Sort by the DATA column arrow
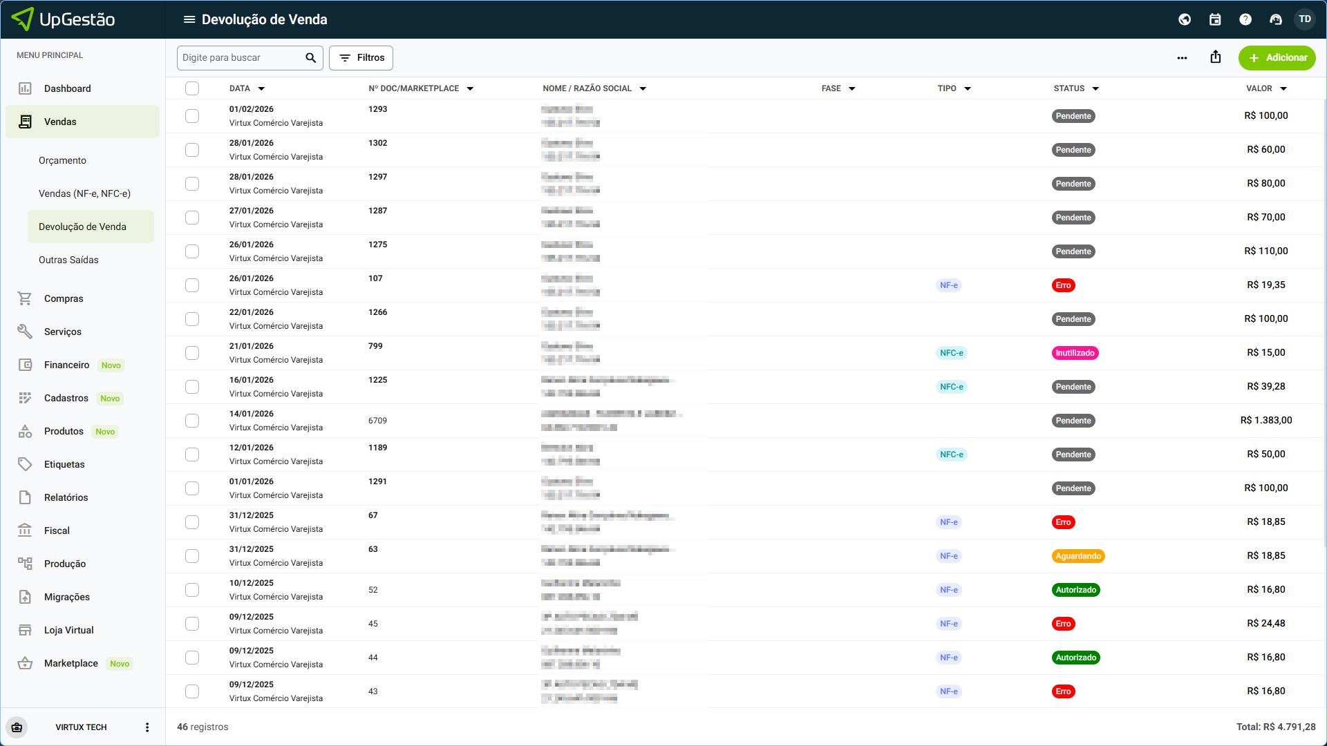The width and height of the screenshot is (1327, 746). (x=261, y=88)
